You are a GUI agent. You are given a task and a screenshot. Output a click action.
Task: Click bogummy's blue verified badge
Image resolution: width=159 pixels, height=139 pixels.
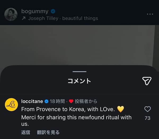click(53, 11)
